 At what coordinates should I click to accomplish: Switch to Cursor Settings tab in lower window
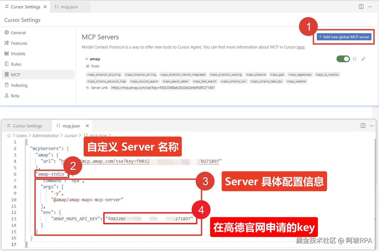click(27, 126)
